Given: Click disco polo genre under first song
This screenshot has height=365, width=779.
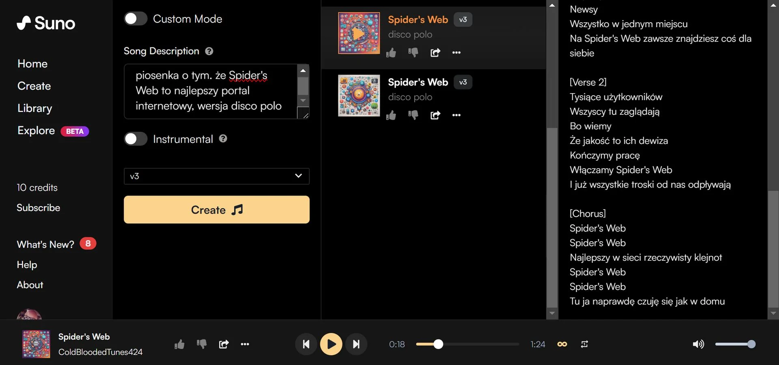Looking at the screenshot, I should [x=410, y=34].
